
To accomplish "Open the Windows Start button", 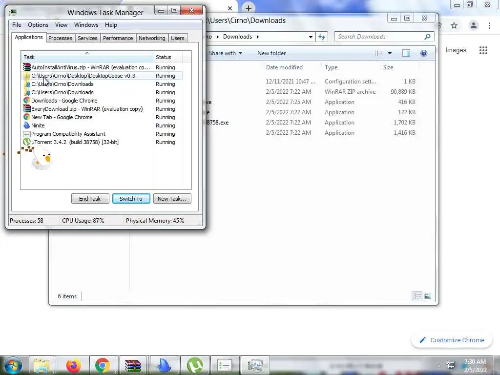I will [13, 365].
